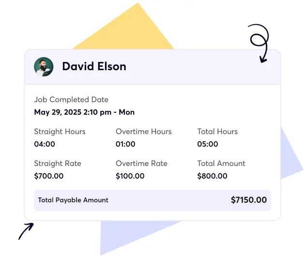Select the $800.00 total amount value
This screenshot has height=256, width=305.
[212, 176]
